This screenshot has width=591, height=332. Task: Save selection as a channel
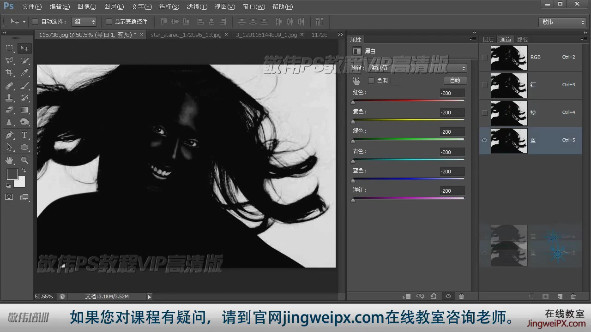545,296
